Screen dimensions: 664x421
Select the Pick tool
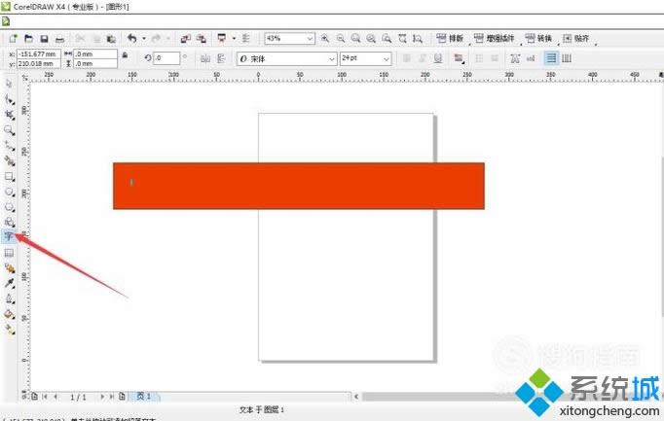[10, 84]
